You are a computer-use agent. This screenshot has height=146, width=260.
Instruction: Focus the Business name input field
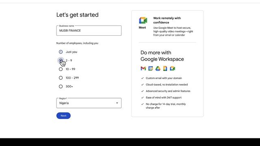pos(89,31)
